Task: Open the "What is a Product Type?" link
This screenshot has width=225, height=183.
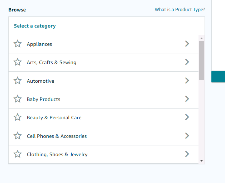Action: (x=180, y=10)
